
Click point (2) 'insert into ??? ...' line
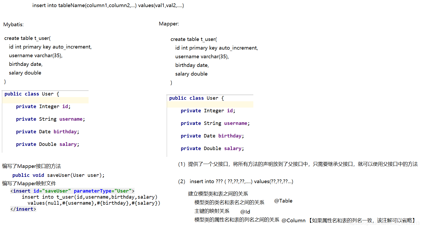(236, 182)
